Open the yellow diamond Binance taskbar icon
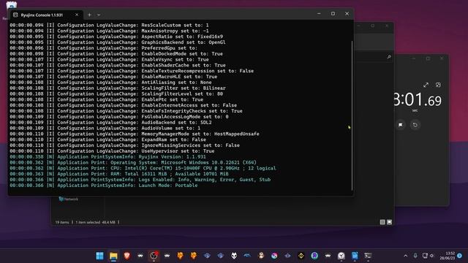The width and height of the screenshot is (468, 263). [301, 256]
